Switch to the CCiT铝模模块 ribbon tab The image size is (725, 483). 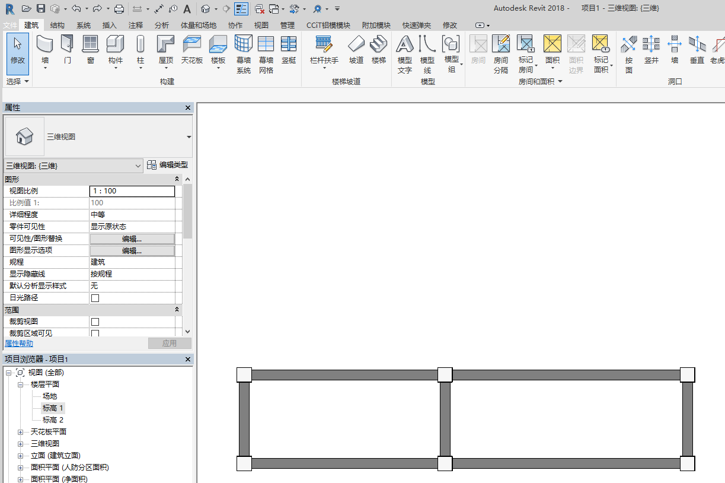click(x=328, y=26)
